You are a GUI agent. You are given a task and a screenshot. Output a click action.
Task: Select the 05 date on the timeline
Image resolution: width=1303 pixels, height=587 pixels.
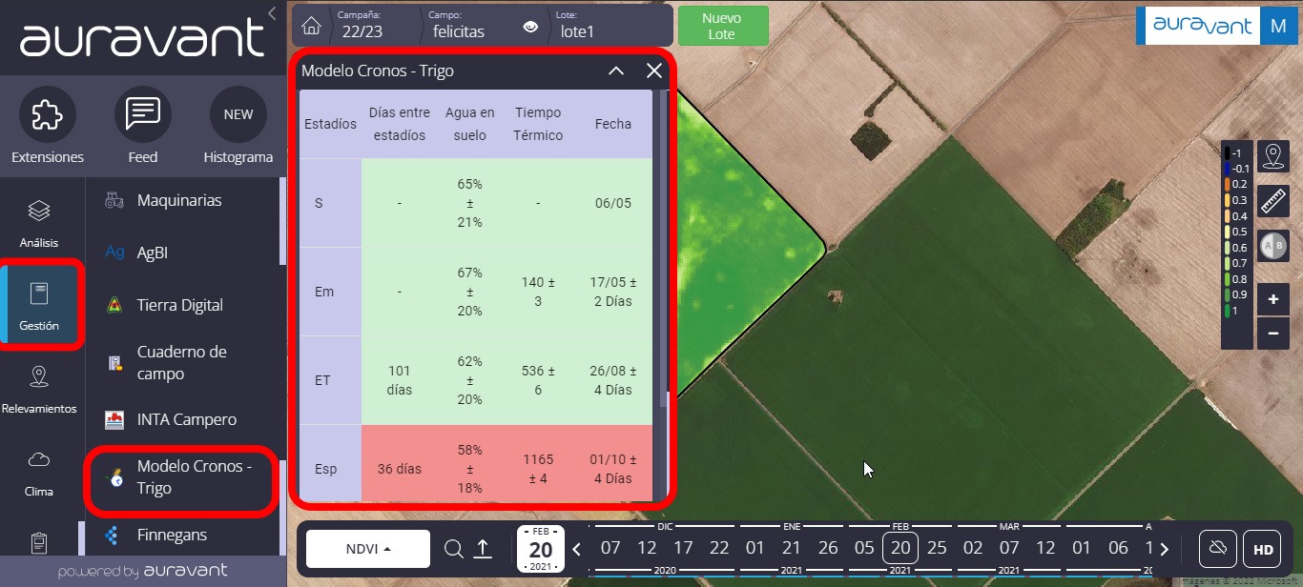pyautogui.click(x=864, y=548)
